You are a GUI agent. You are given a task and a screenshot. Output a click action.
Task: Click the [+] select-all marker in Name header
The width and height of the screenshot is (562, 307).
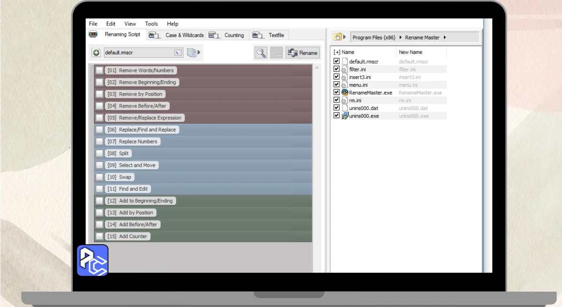(337, 52)
